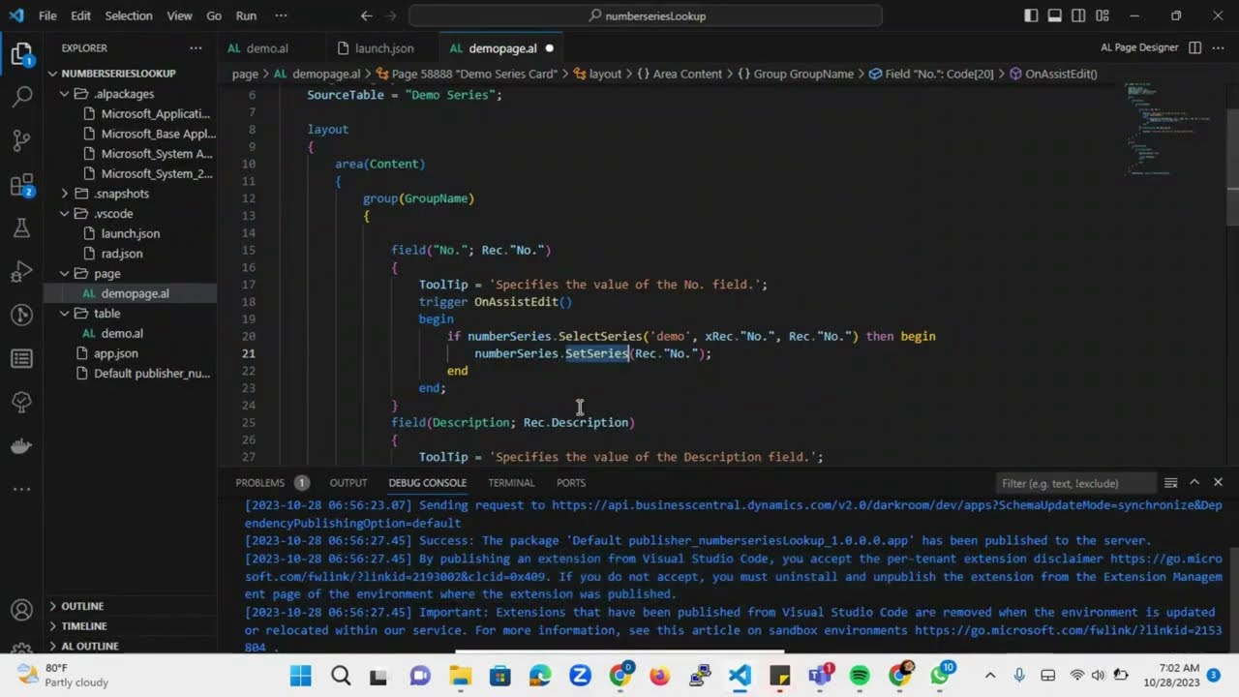Open the Source Control view
The width and height of the screenshot is (1239, 697).
tap(21, 141)
